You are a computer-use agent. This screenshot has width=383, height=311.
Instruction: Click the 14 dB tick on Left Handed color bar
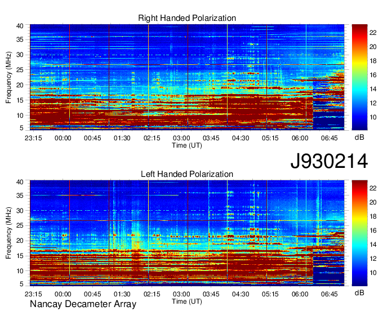373,245
